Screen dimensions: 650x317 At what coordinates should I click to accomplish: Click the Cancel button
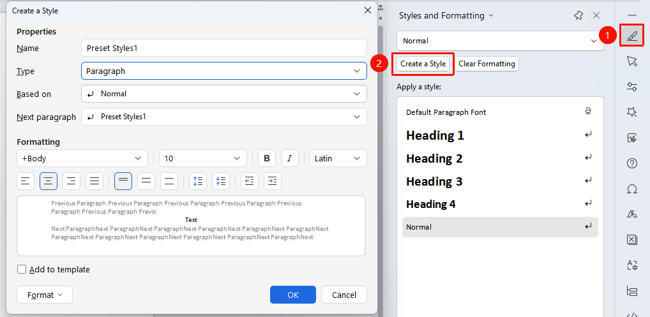tap(344, 295)
